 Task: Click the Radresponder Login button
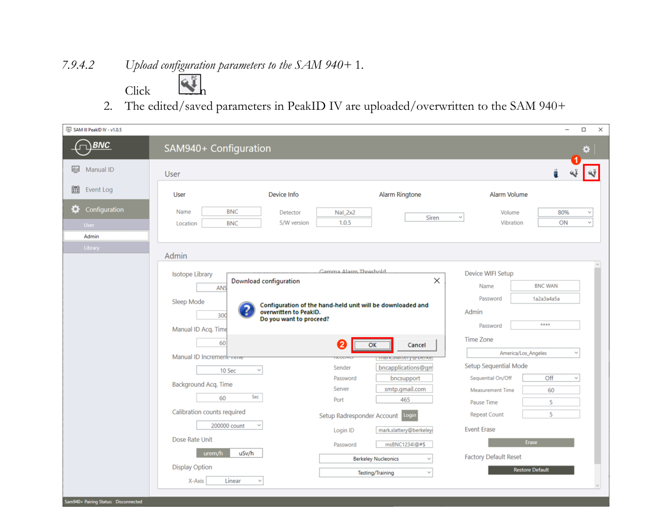(410, 415)
